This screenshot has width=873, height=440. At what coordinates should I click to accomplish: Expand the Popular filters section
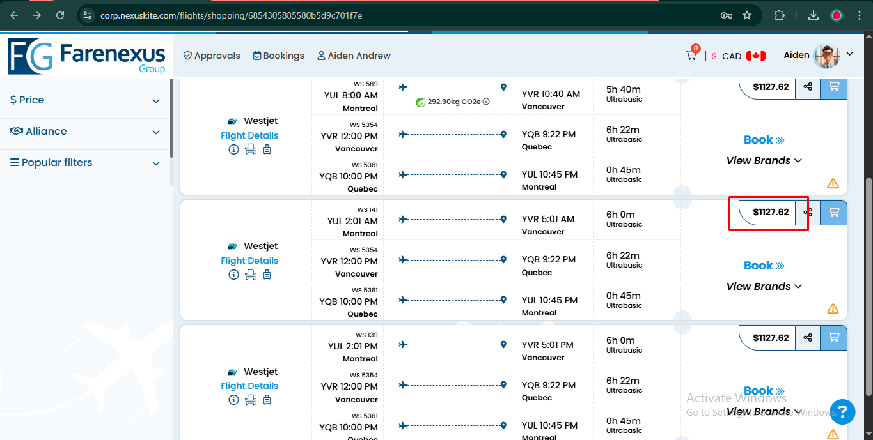(x=86, y=163)
